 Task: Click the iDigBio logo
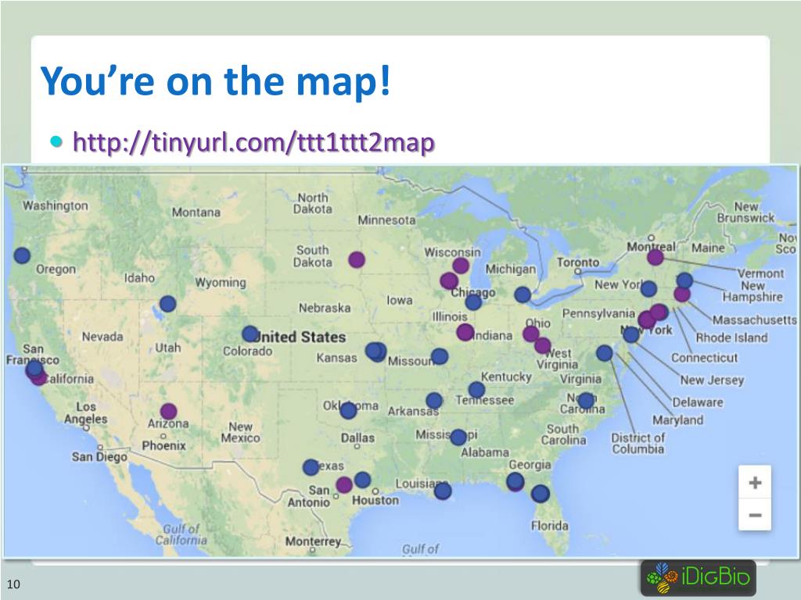point(699,578)
